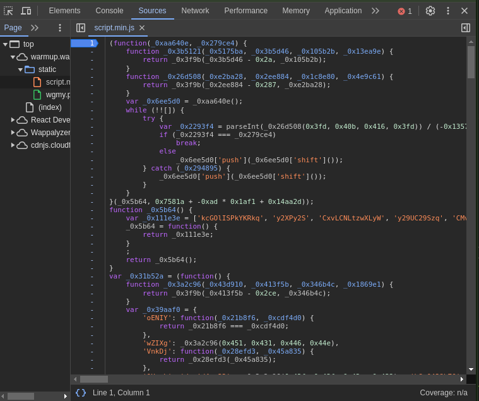Open the customize DevTools three-dot menu
Image resolution: width=479 pixels, height=401 pixels.
coord(448,11)
